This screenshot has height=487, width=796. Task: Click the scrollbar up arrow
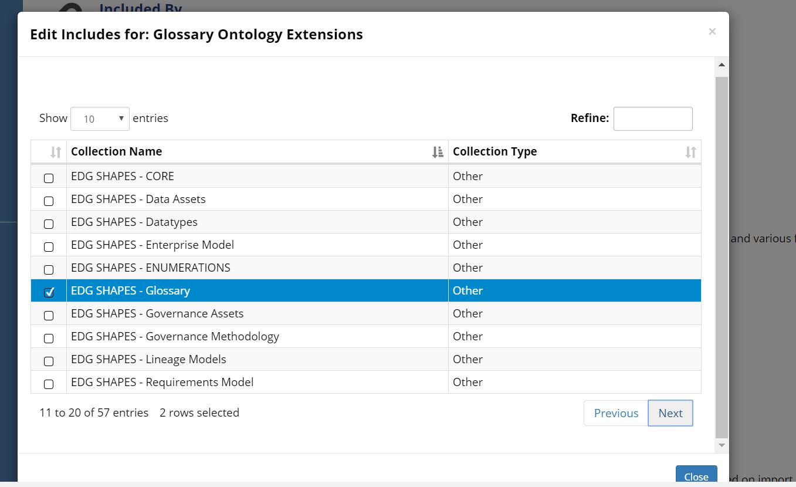(x=721, y=65)
